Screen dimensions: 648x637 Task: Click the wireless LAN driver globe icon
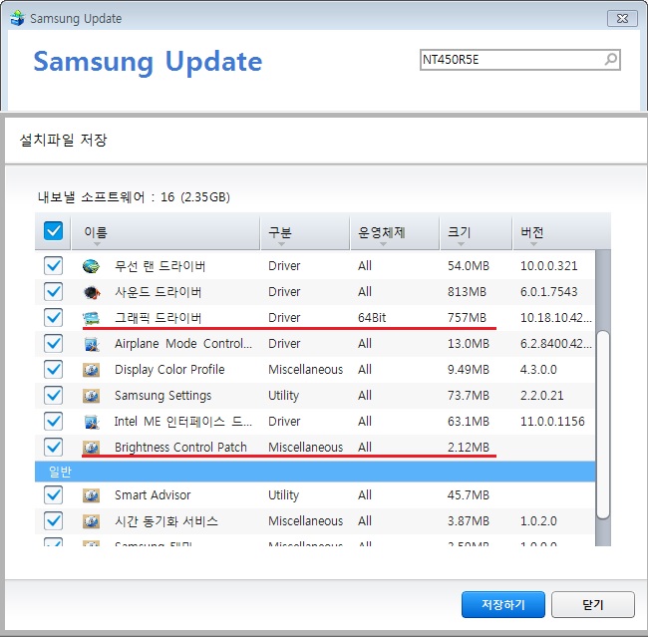(x=91, y=266)
